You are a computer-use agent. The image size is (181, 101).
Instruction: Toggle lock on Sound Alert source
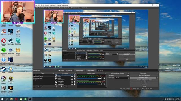74,83
